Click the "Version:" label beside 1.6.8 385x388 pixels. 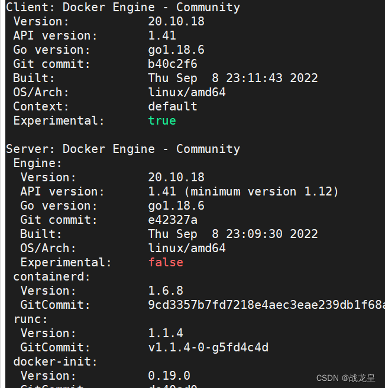[48, 291]
